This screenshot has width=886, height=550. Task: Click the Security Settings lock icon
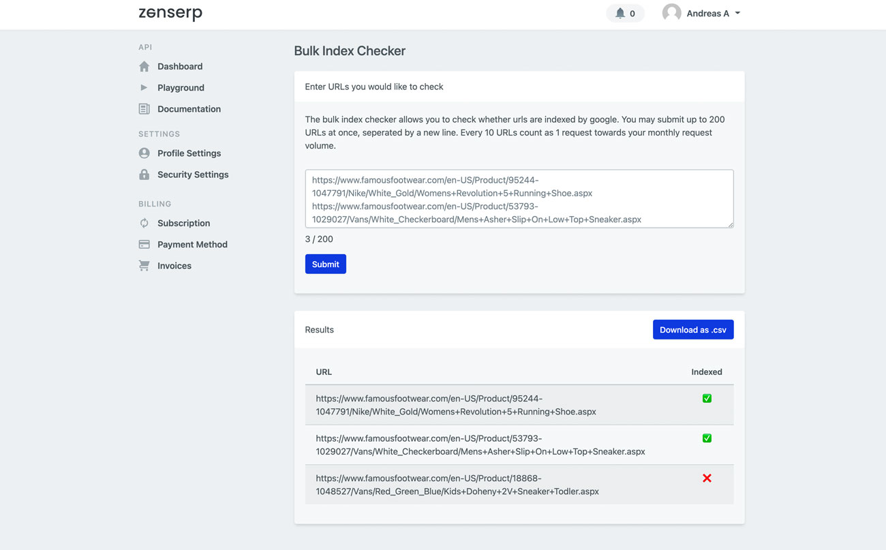[x=144, y=174]
